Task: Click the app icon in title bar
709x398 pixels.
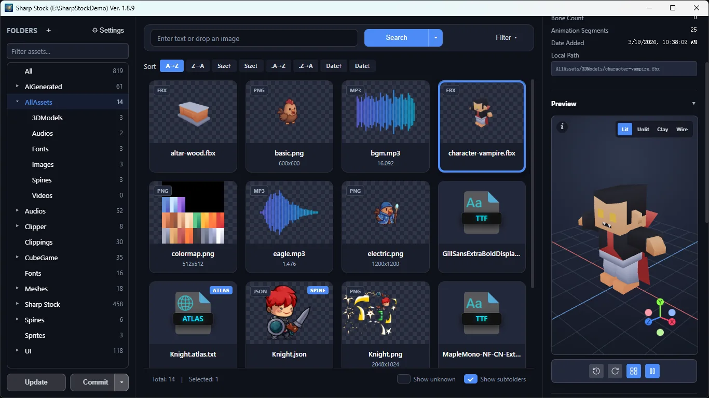Action: (9, 8)
